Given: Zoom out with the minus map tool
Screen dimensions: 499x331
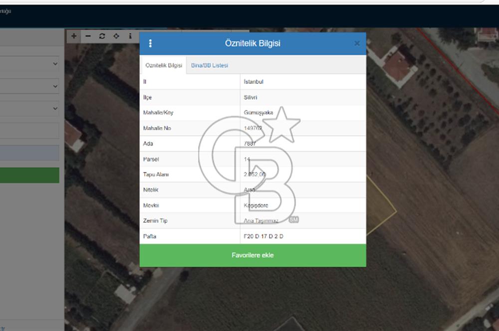Looking at the screenshot, I should tap(88, 36).
